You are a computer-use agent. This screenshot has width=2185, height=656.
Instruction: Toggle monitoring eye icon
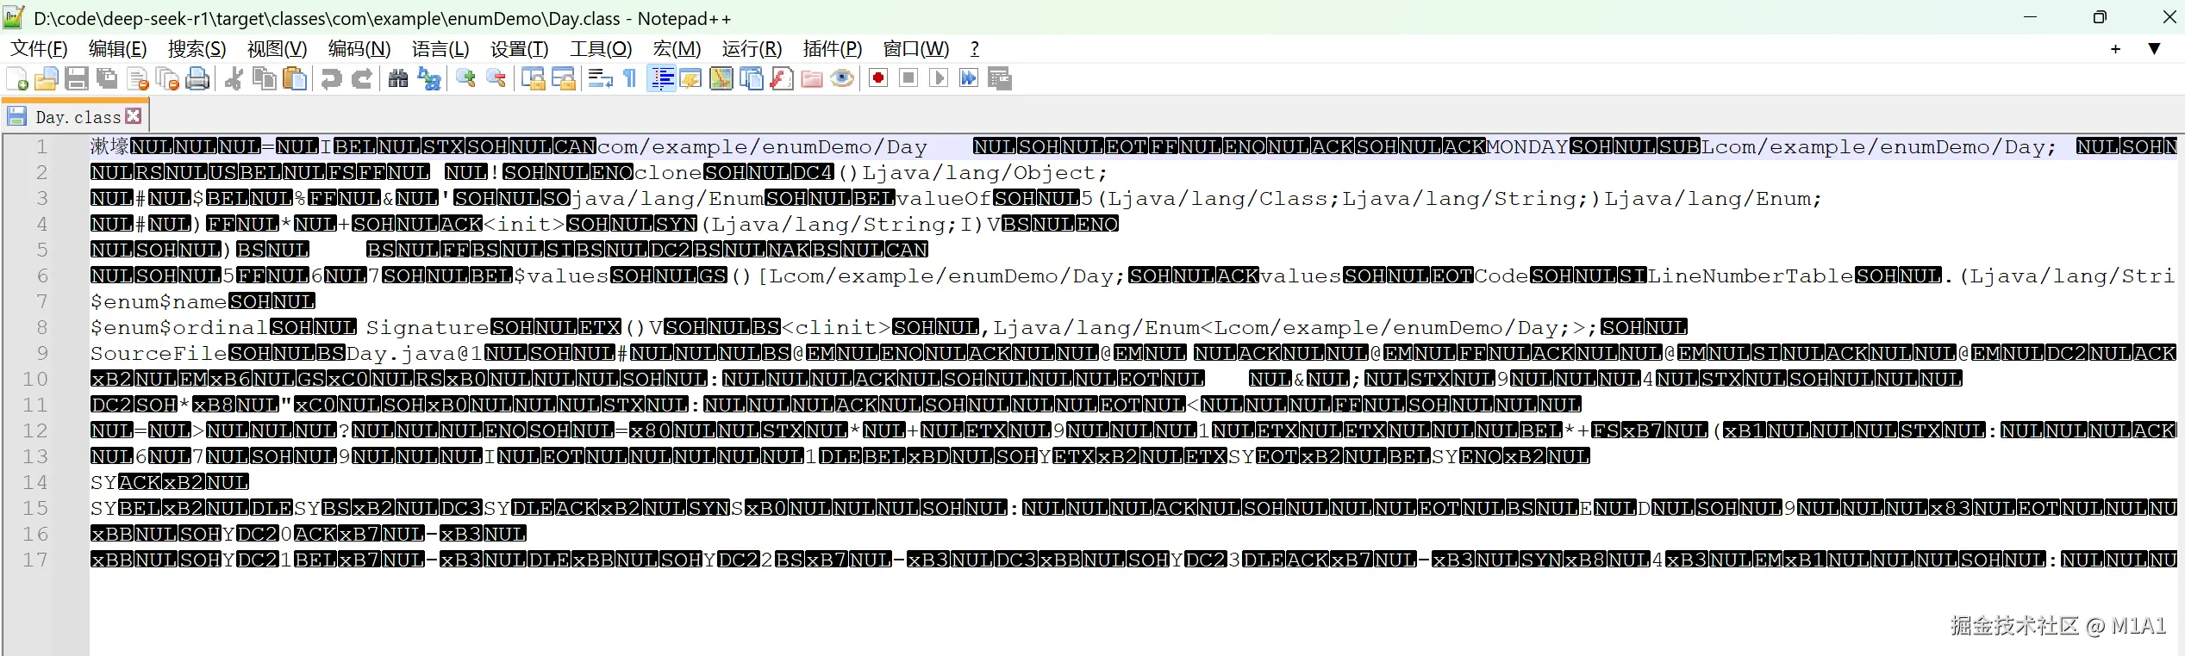point(842,79)
